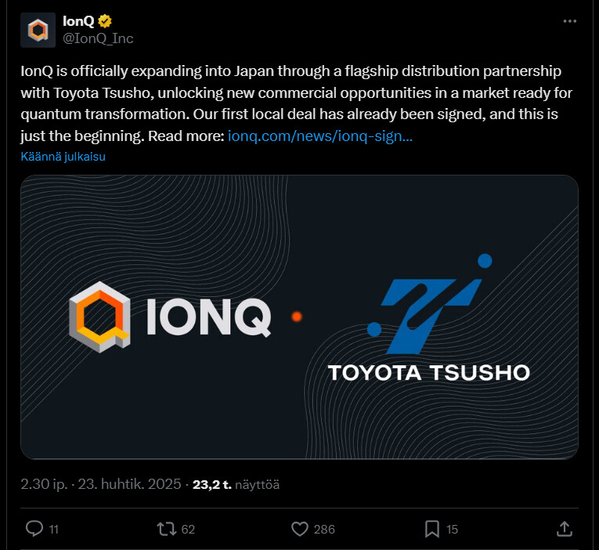599x550 pixels.
Task: Like the post with the heart icon
Action: coord(299,530)
